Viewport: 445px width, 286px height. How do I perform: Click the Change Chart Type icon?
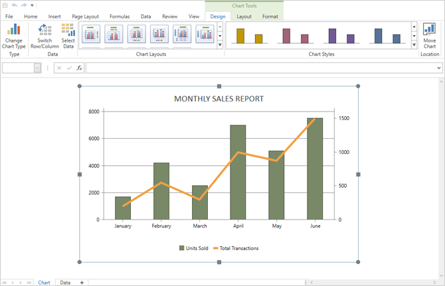pyautogui.click(x=13, y=30)
